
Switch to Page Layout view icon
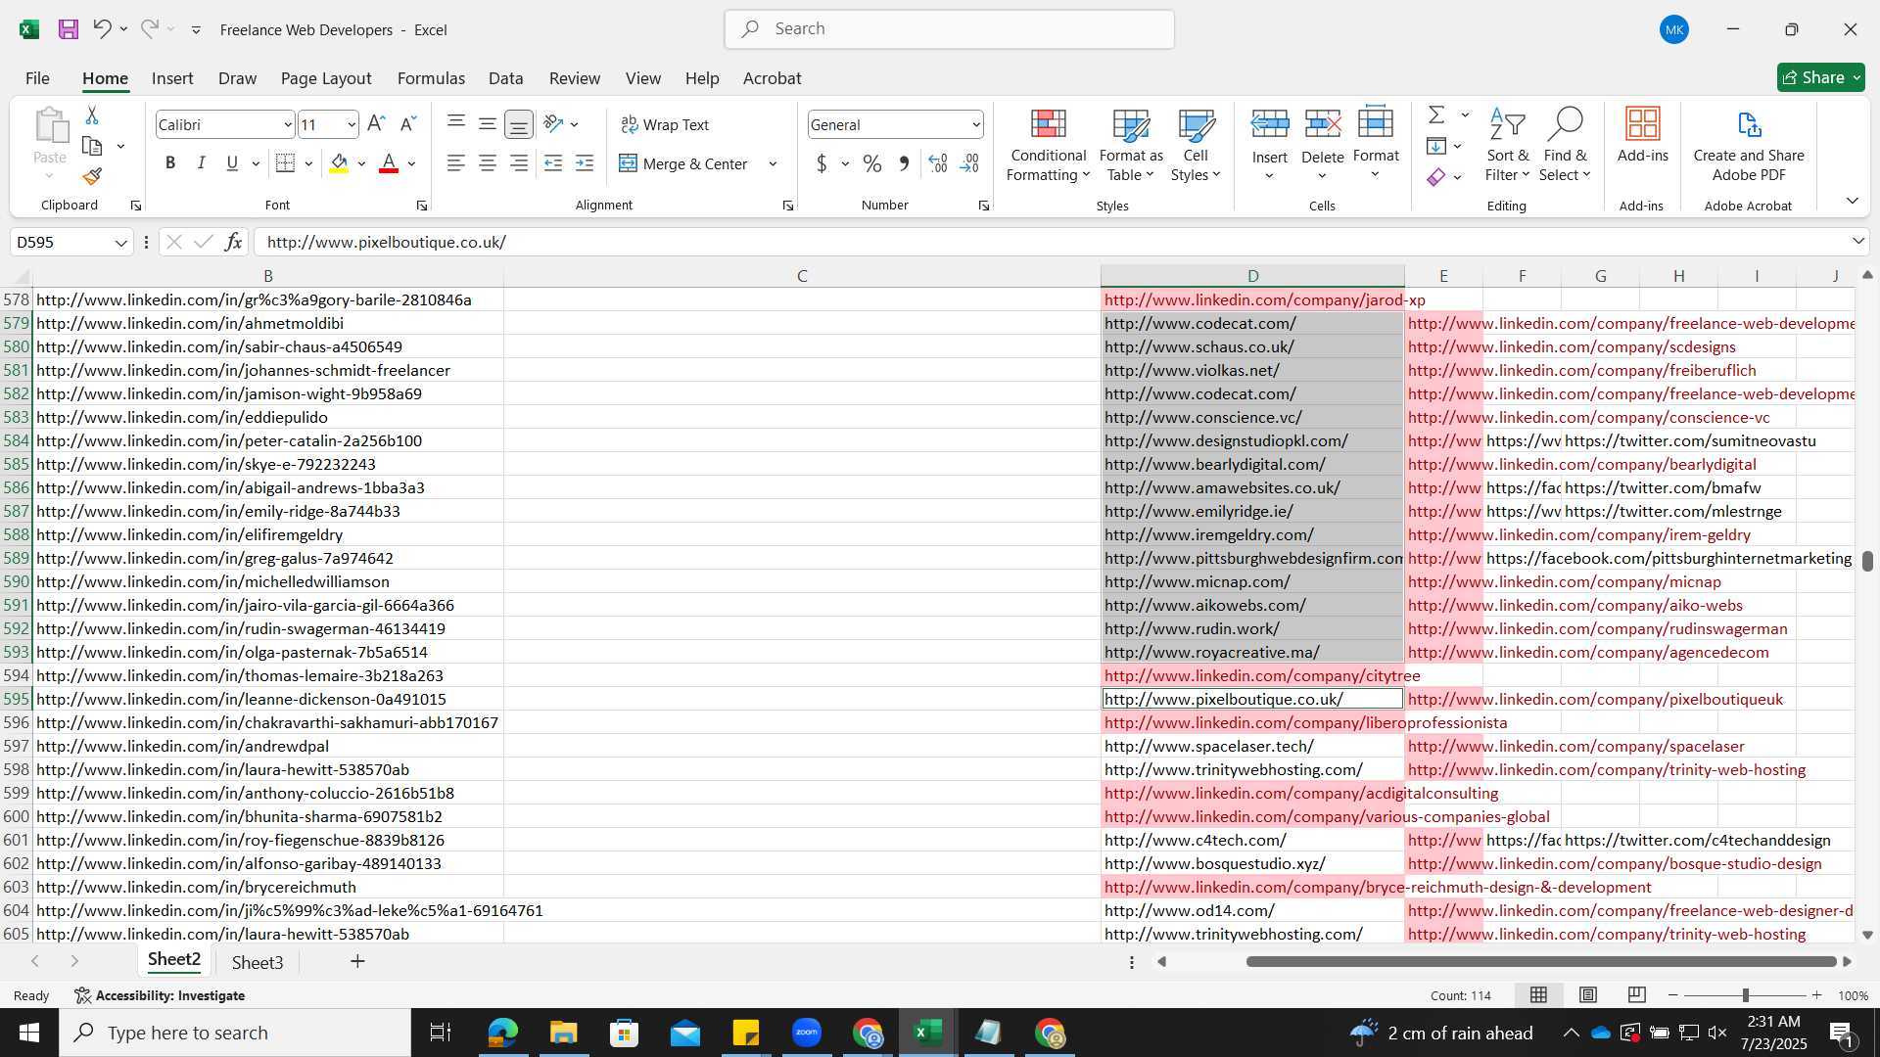point(1588,995)
